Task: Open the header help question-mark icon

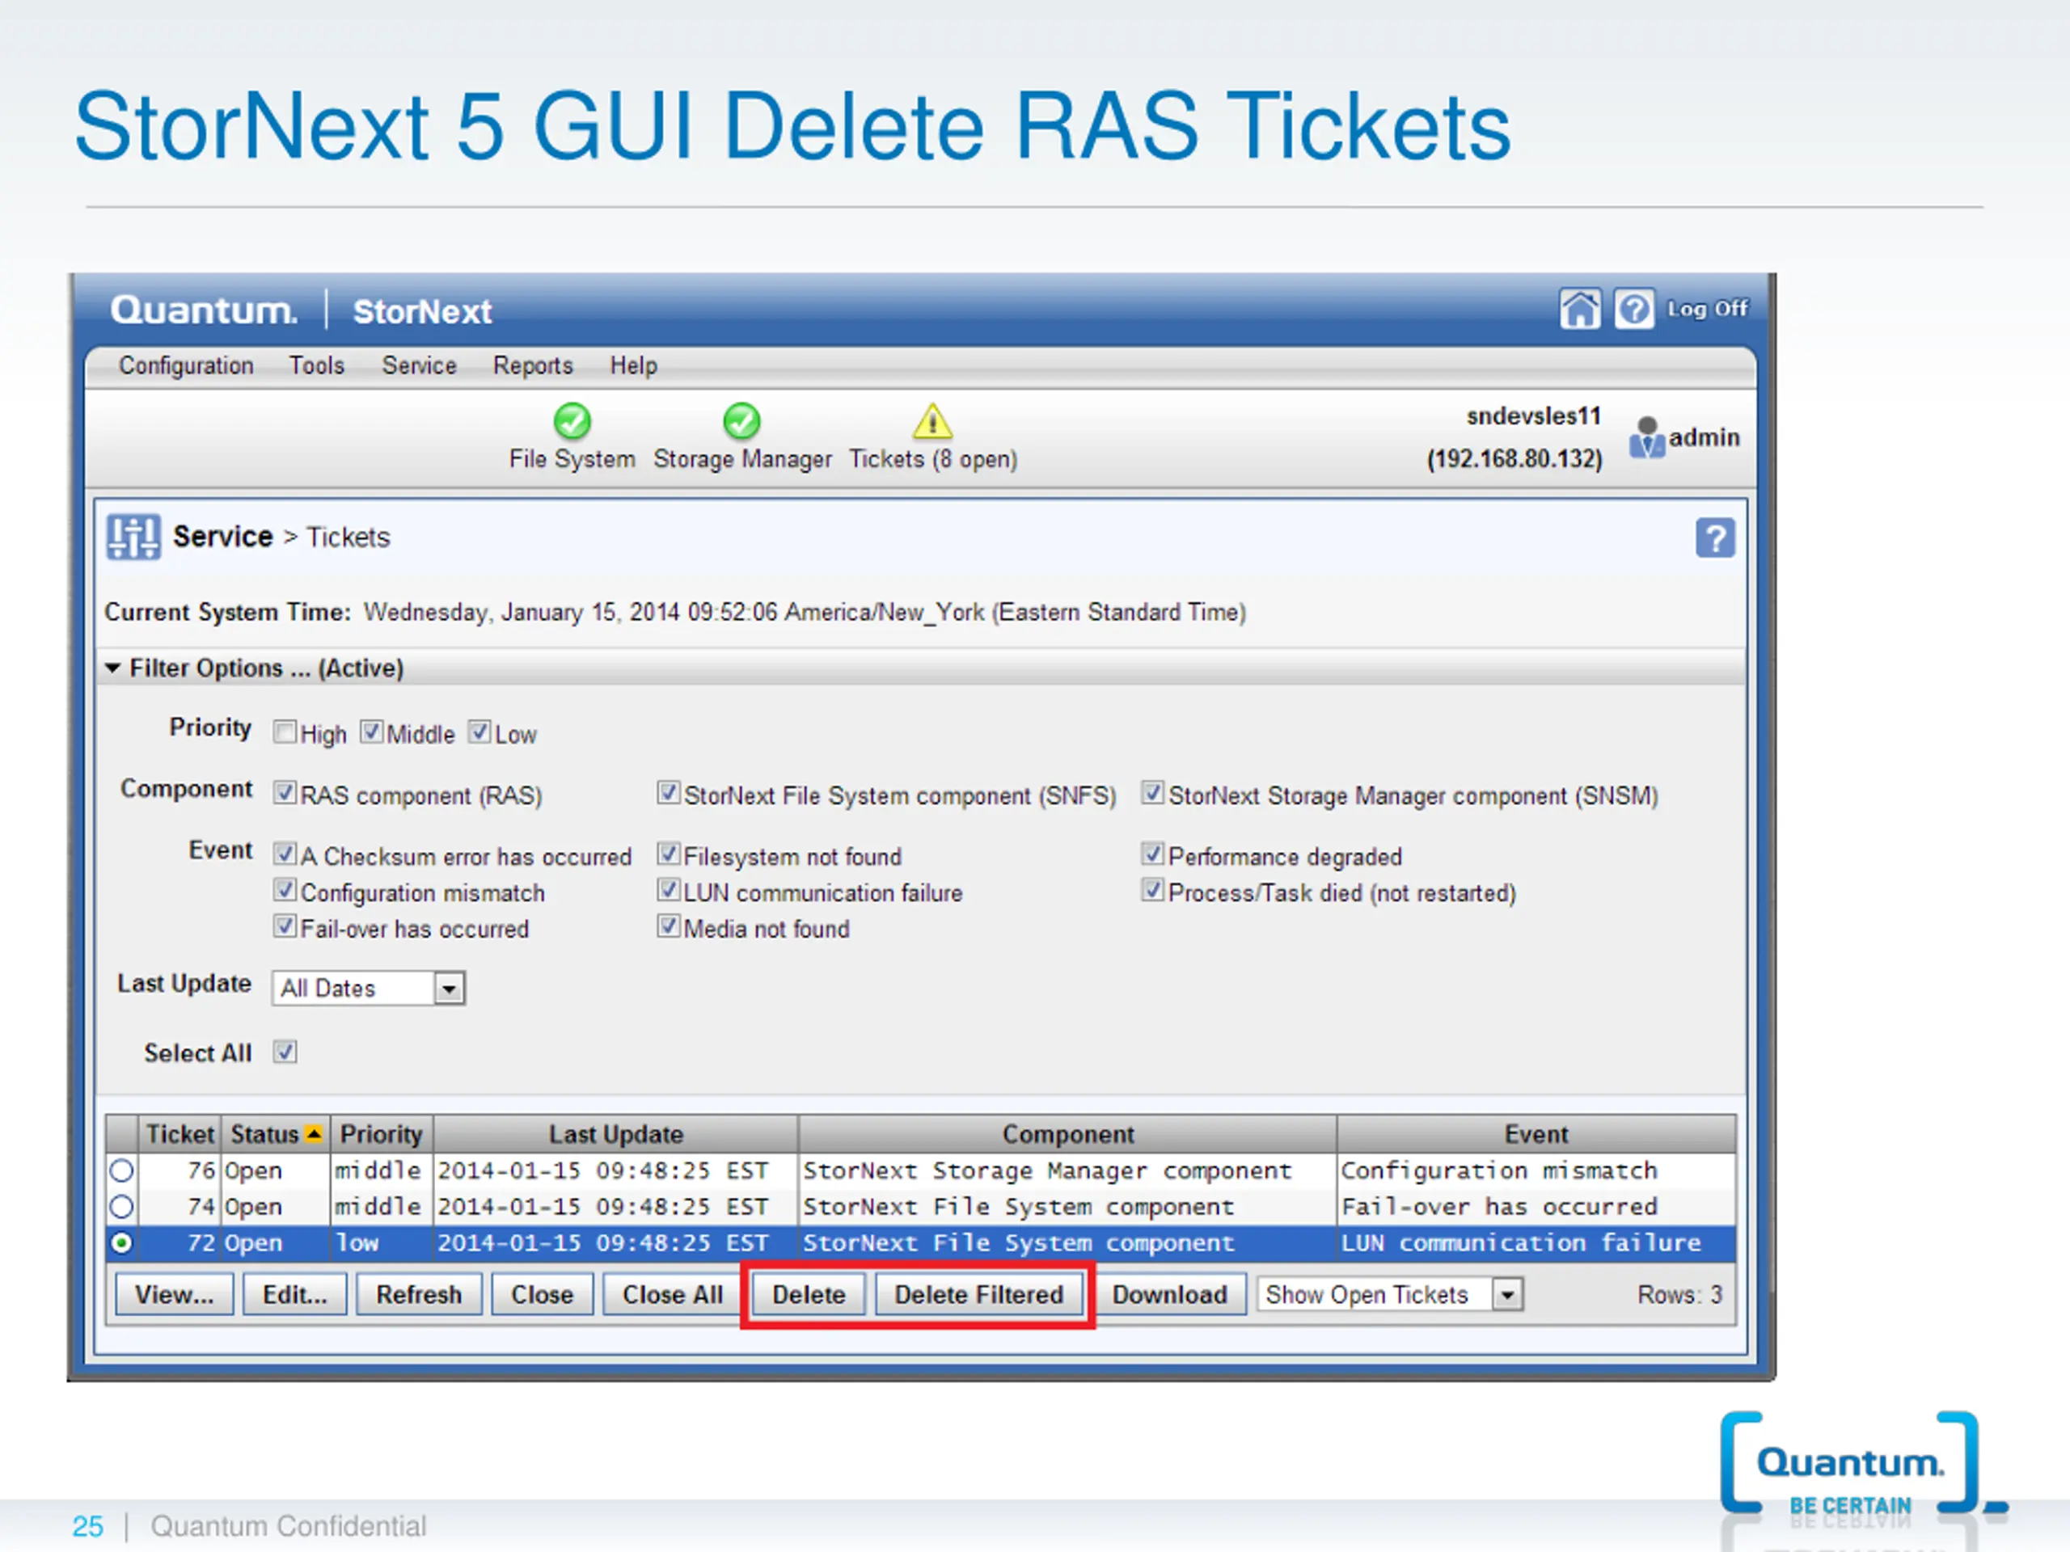Action: pyautogui.click(x=1634, y=310)
